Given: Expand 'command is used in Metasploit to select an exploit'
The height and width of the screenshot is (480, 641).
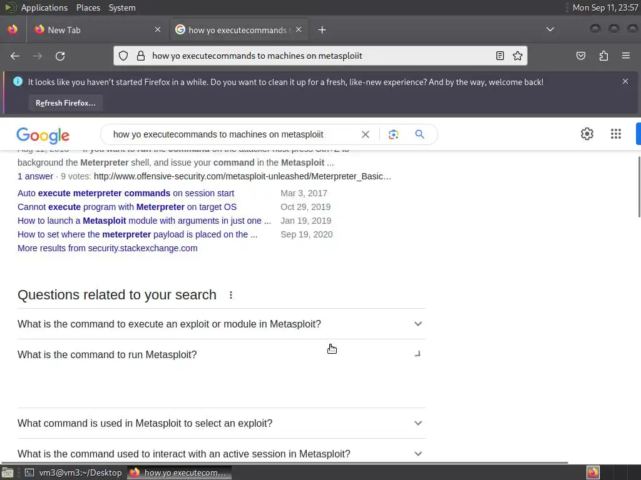Looking at the screenshot, I should pos(221,423).
